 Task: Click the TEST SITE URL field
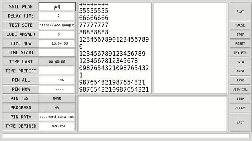point(57,25)
